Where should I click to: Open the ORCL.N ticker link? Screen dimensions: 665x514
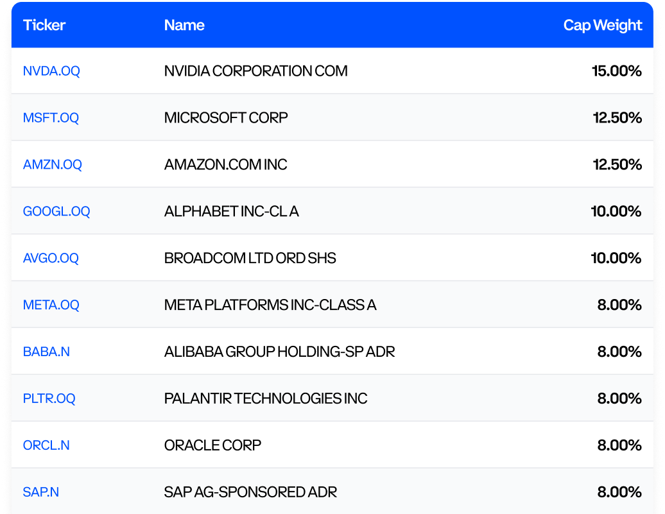coord(46,445)
